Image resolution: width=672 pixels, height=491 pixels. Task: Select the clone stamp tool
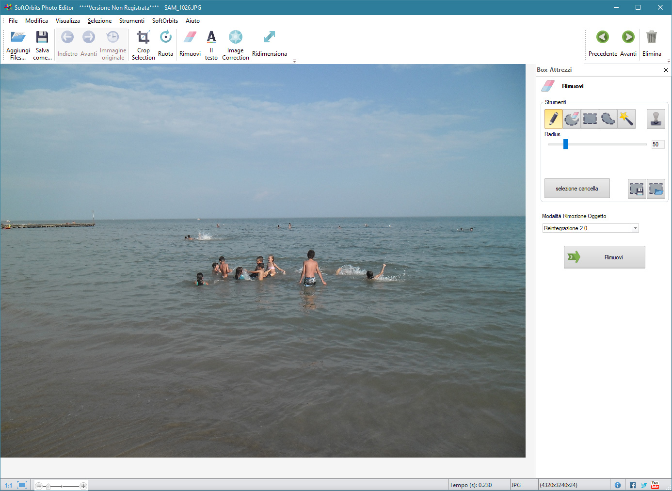[x=656, y=119]
